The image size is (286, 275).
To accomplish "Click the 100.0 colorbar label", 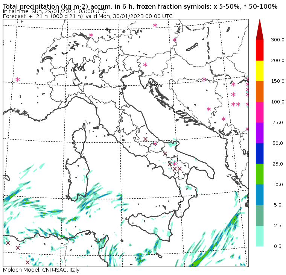I will pyautogui.click(x=277, y=102).
